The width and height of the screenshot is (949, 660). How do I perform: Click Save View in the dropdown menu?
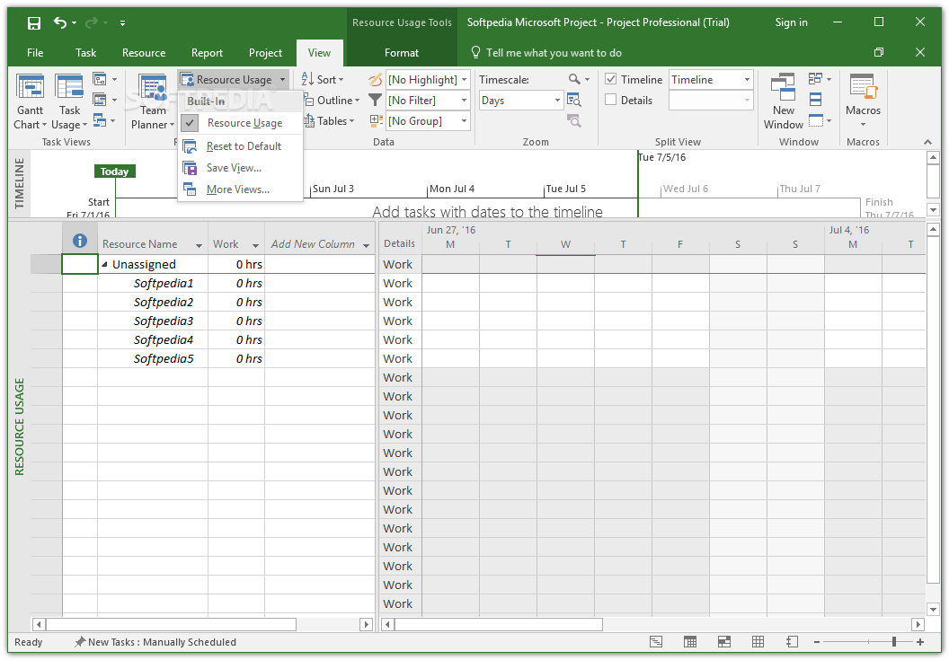(240, 168)
